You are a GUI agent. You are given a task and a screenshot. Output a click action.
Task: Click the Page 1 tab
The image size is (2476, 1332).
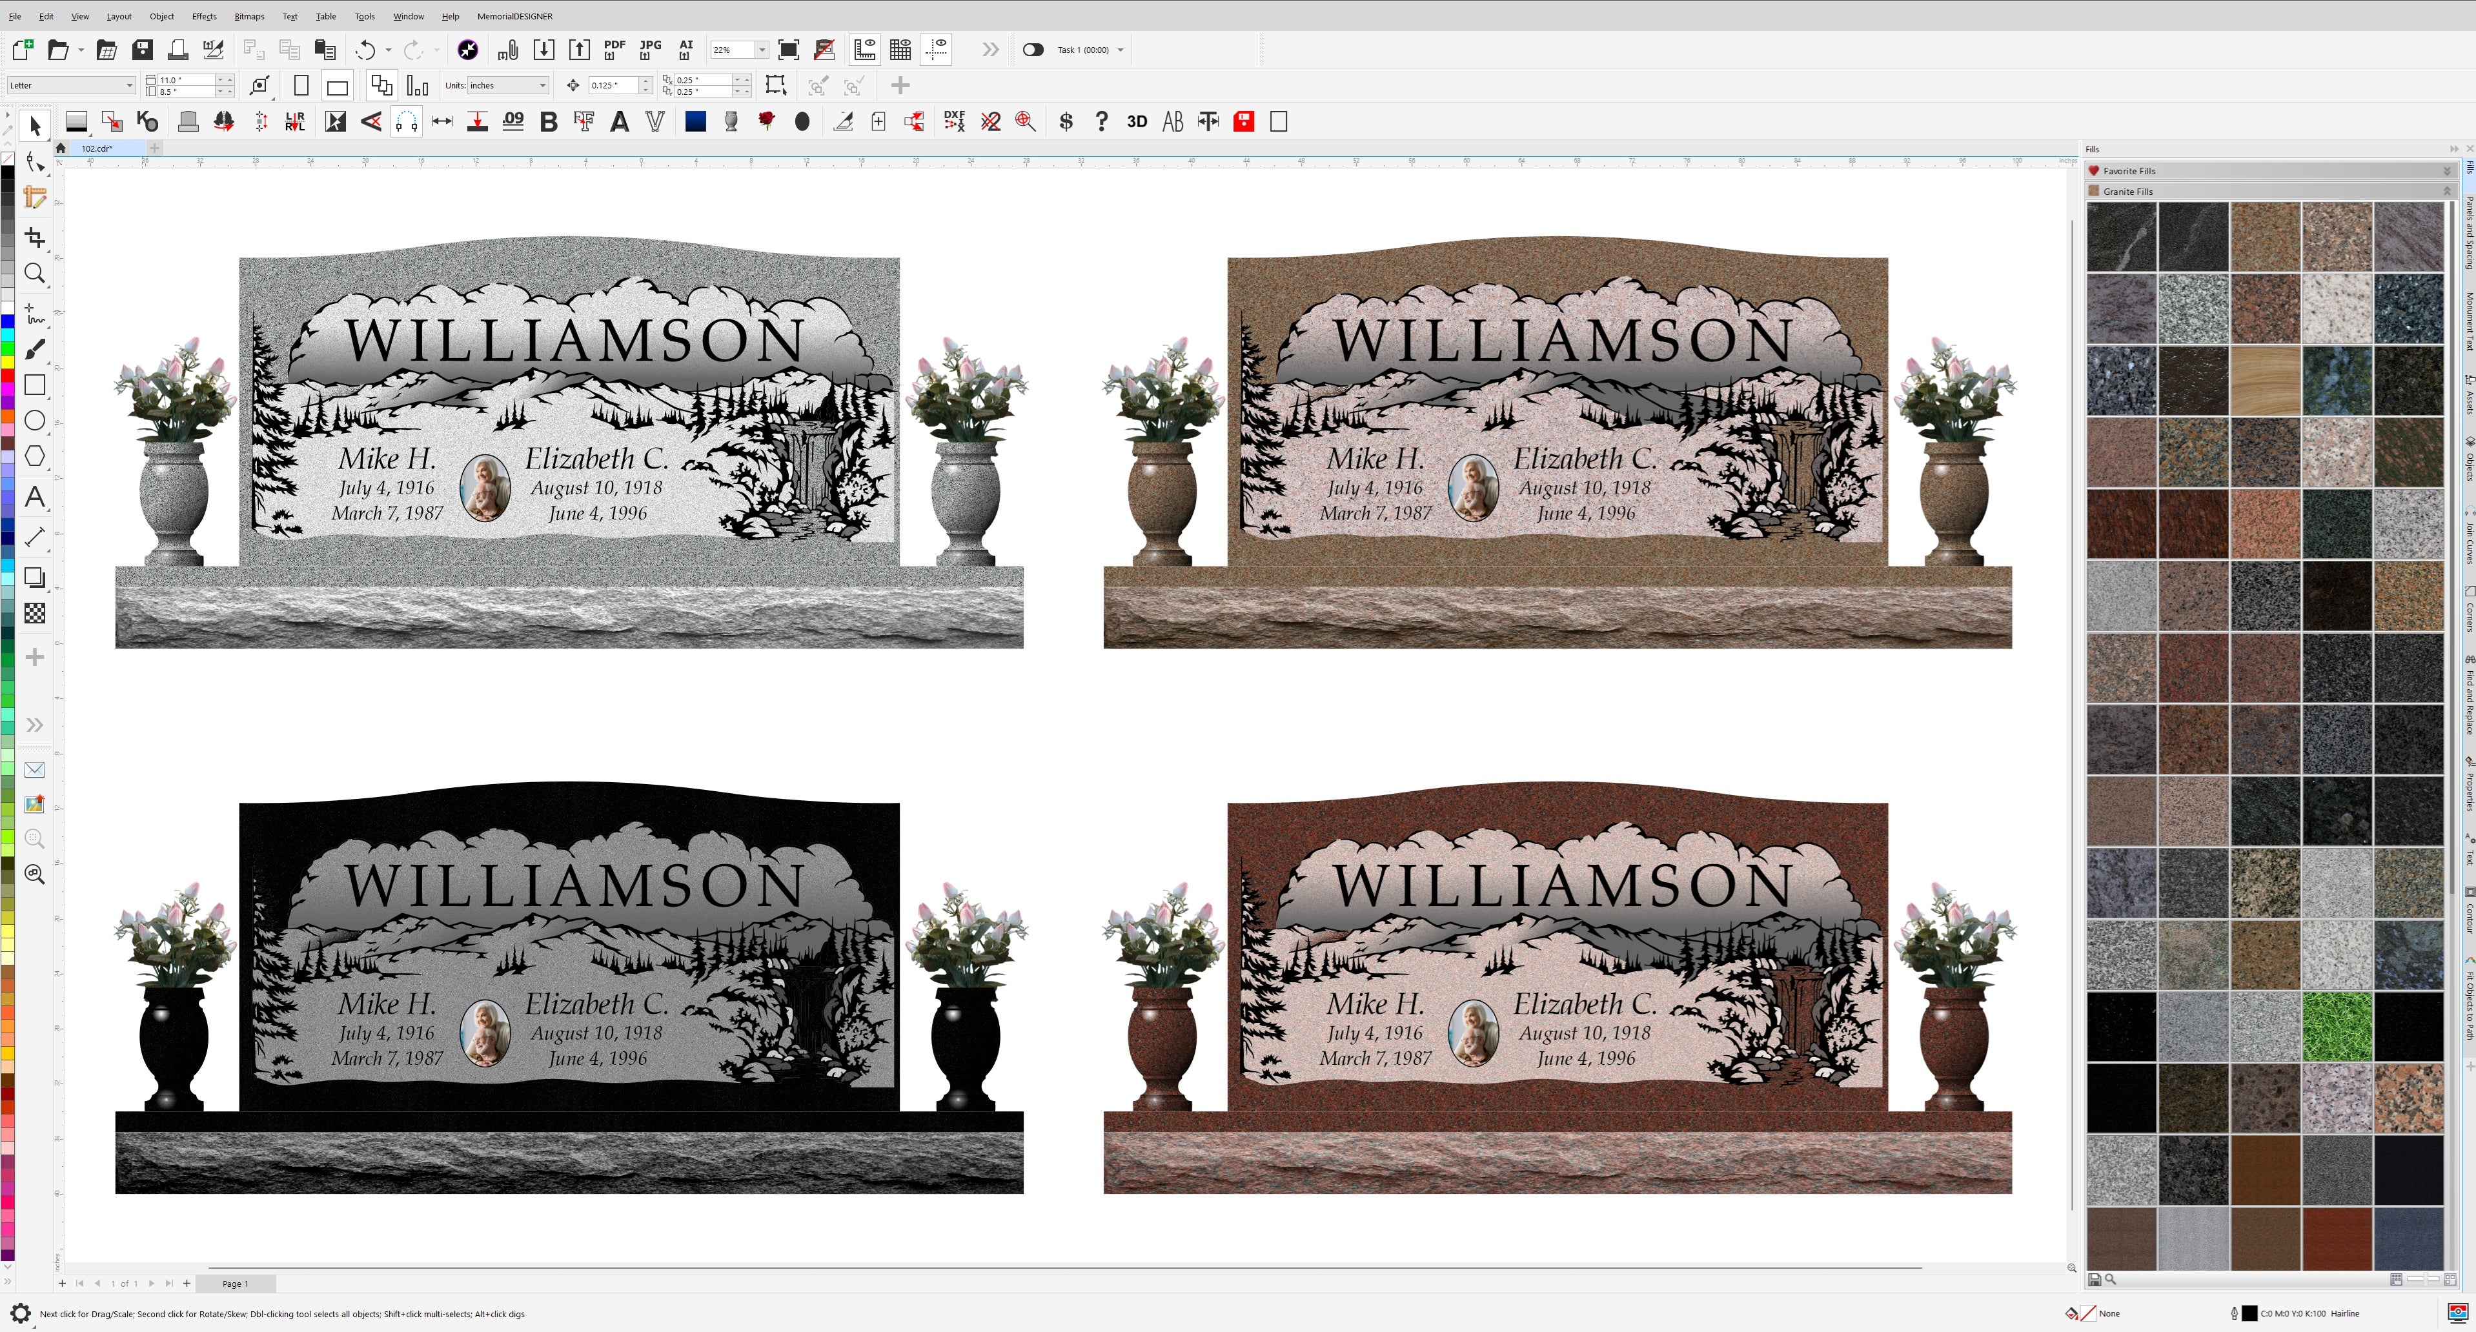point(234,1283)
